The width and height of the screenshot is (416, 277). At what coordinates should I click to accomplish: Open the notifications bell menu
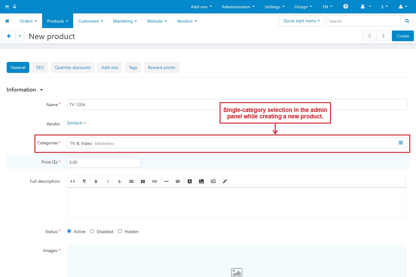pyautogui.click(x=365, y=6)
